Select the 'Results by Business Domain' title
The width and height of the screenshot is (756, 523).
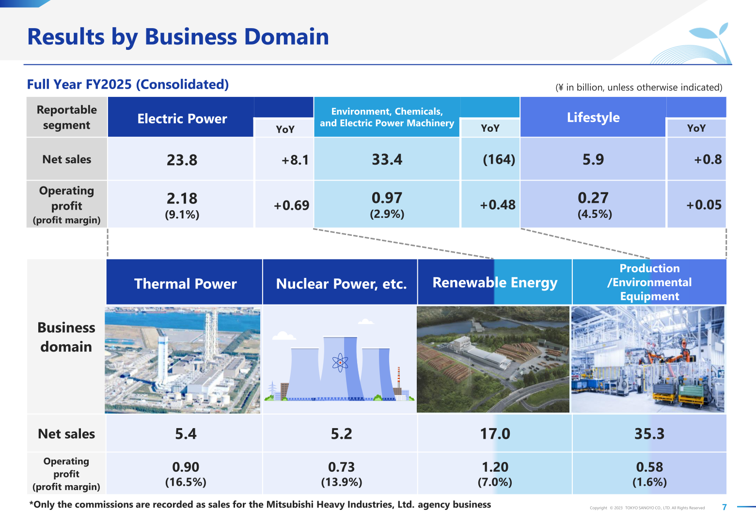(x=178, y=37)
